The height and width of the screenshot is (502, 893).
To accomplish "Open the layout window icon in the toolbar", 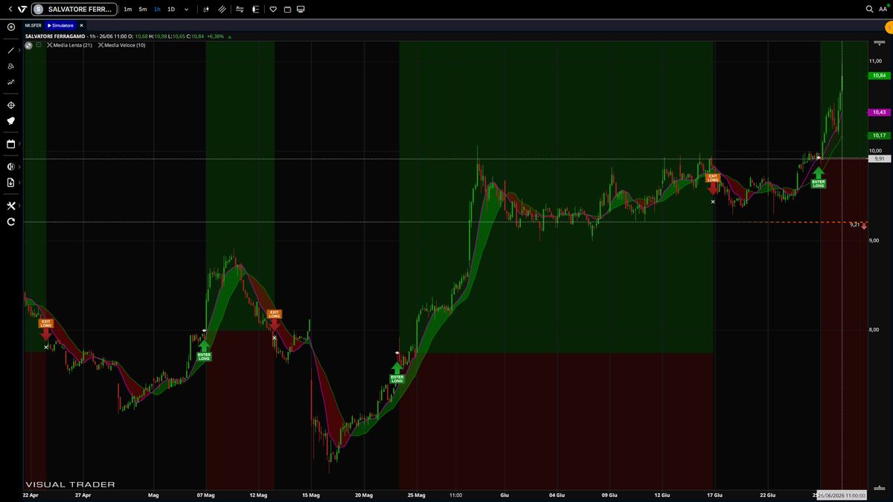I will click(287, 9).
